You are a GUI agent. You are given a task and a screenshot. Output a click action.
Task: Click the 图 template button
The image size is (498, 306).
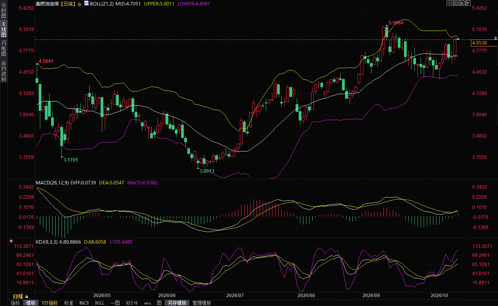tap(159, 303)
